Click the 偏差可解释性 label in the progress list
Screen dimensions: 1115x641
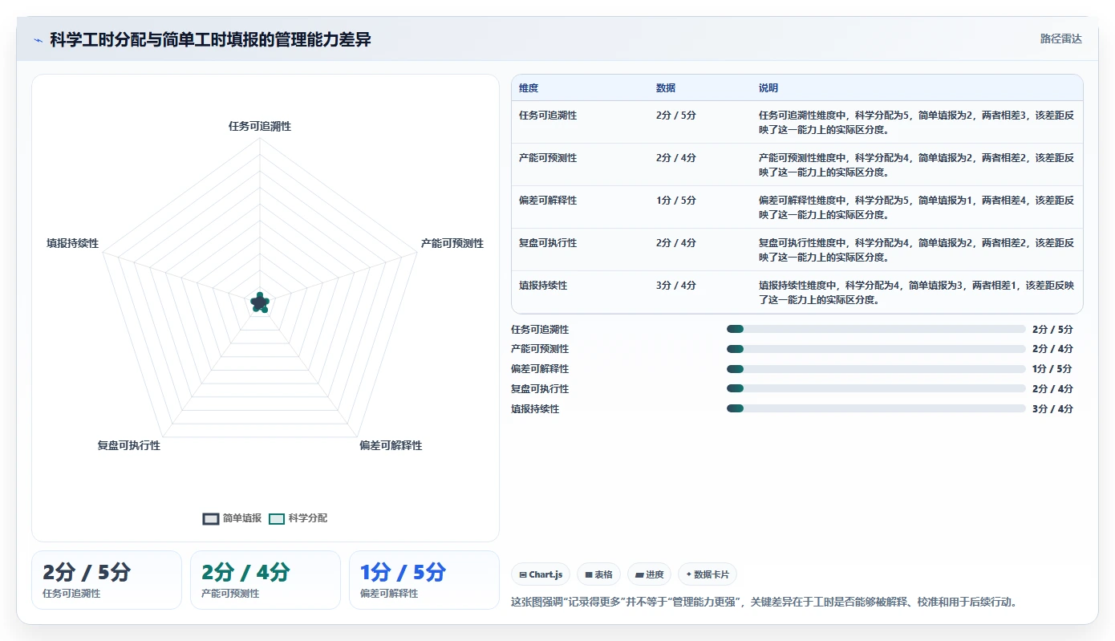[540, 369]
